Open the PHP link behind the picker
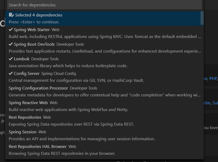The height and width of the screenshot is (162, 218). 213,79
